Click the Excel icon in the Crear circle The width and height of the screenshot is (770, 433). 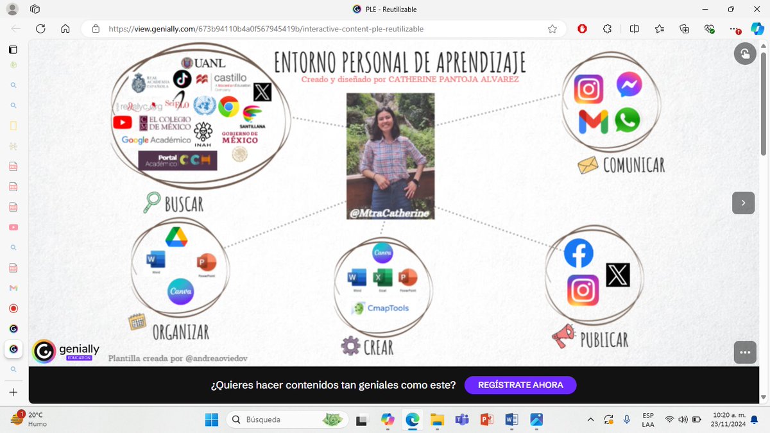(383, 278)
